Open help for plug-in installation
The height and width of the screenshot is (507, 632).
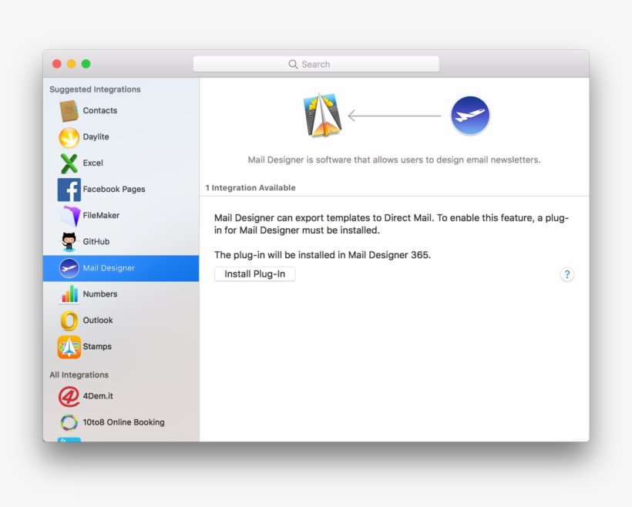tap(567, 274)
